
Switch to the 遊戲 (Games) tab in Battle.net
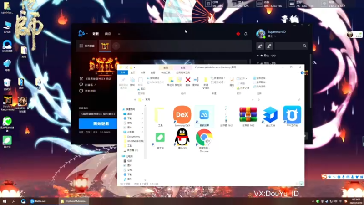[96, 34]
